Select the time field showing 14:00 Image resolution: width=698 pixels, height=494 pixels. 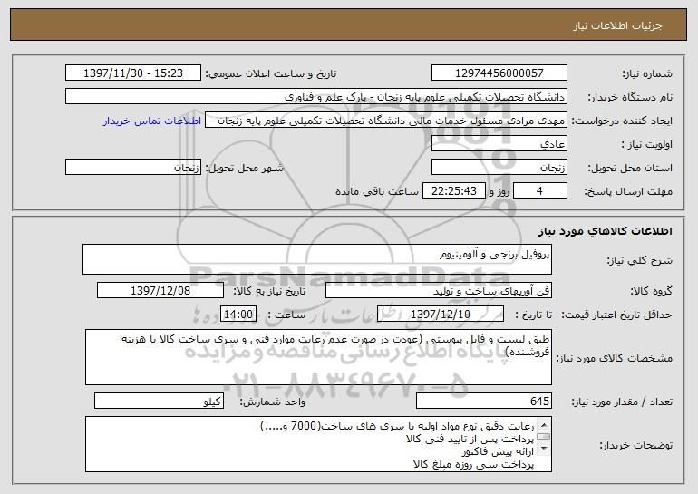(238, 315)
